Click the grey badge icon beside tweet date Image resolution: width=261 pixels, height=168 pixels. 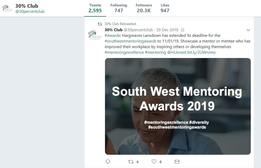click(183, 30)
